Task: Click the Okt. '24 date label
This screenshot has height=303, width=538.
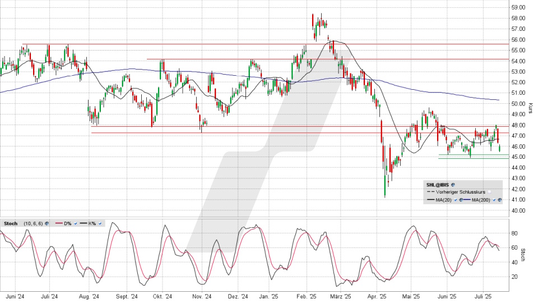Action: pos(163,296)
